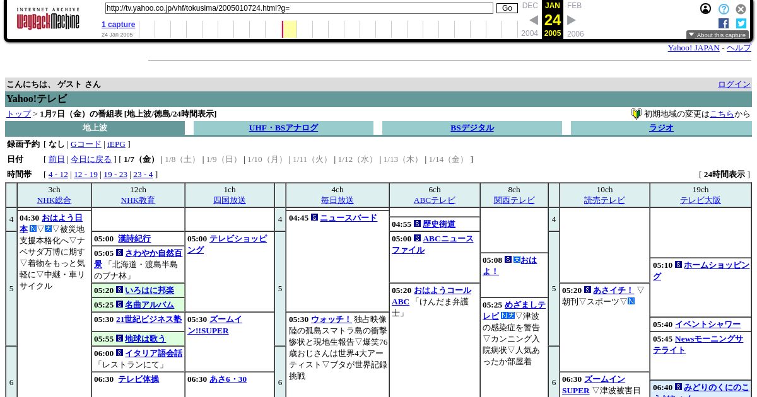Select time range 4 - 12
This screenshot has height=397, width=757.
tap(58, 175)
